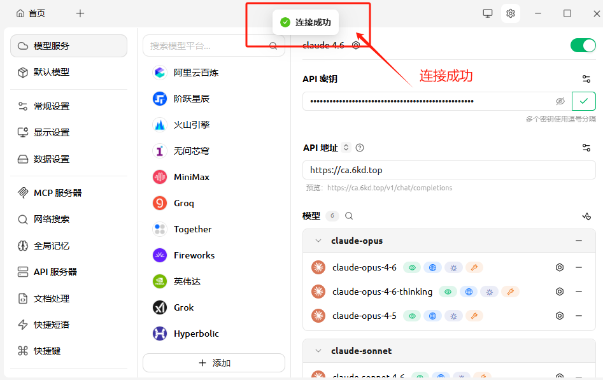
Task: Open API address settings icon
Action: [x=586, y=148]
